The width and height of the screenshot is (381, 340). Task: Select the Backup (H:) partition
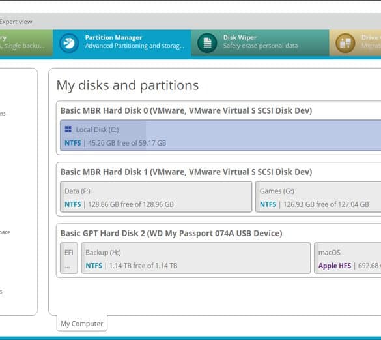pyautogui.click(x=196, y=258)
